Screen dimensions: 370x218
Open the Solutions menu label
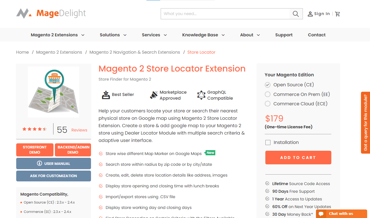click(x=110, y=35)
